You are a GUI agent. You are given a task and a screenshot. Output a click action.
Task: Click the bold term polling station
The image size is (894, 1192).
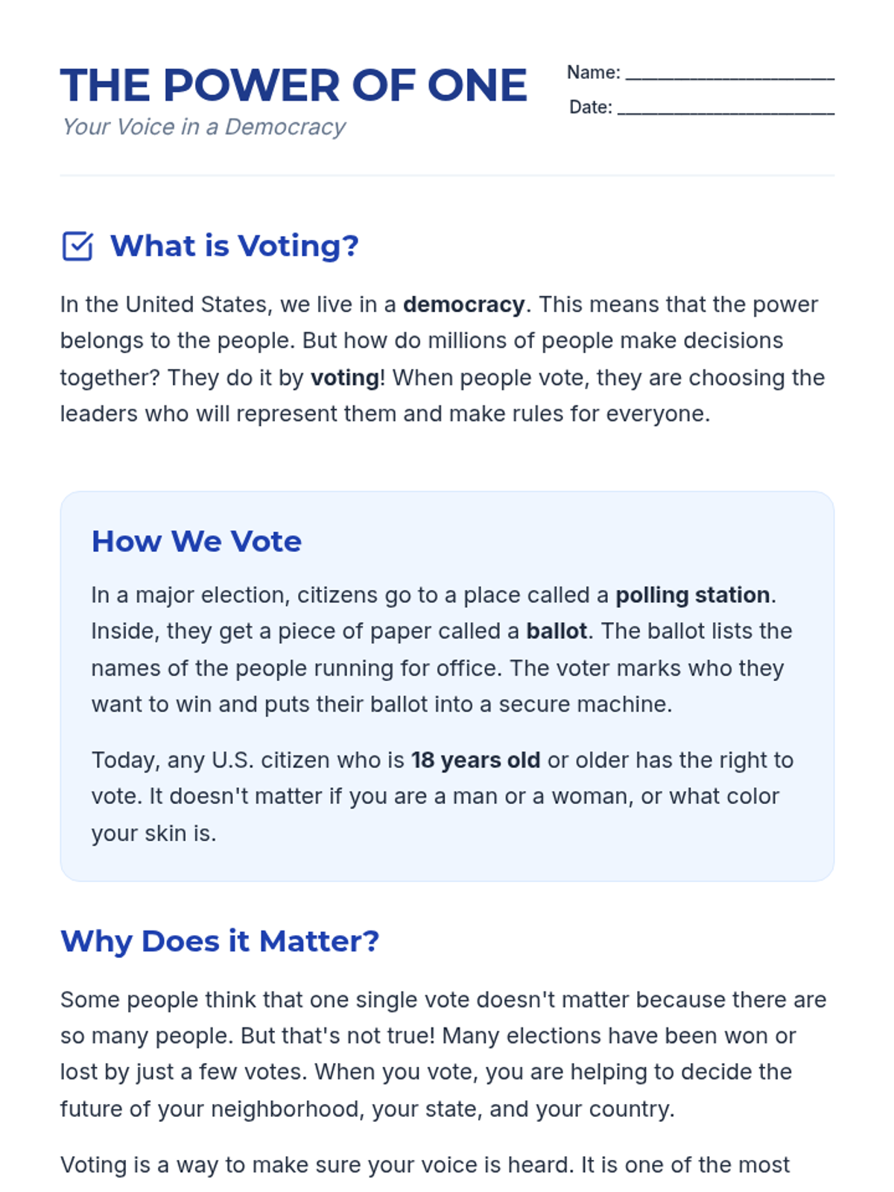click(692, 595)
